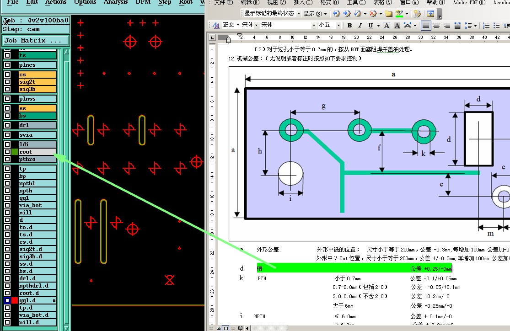Click red color swatch beside ggl.d
The image size is (510, 331).
[15, 300]
